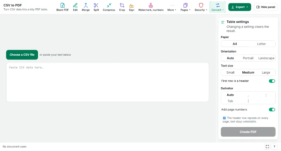Open the Export dropdown button
This screenshot has height=151, width=281.
239,7
